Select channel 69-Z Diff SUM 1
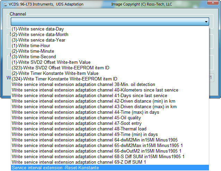 [110, 162]
